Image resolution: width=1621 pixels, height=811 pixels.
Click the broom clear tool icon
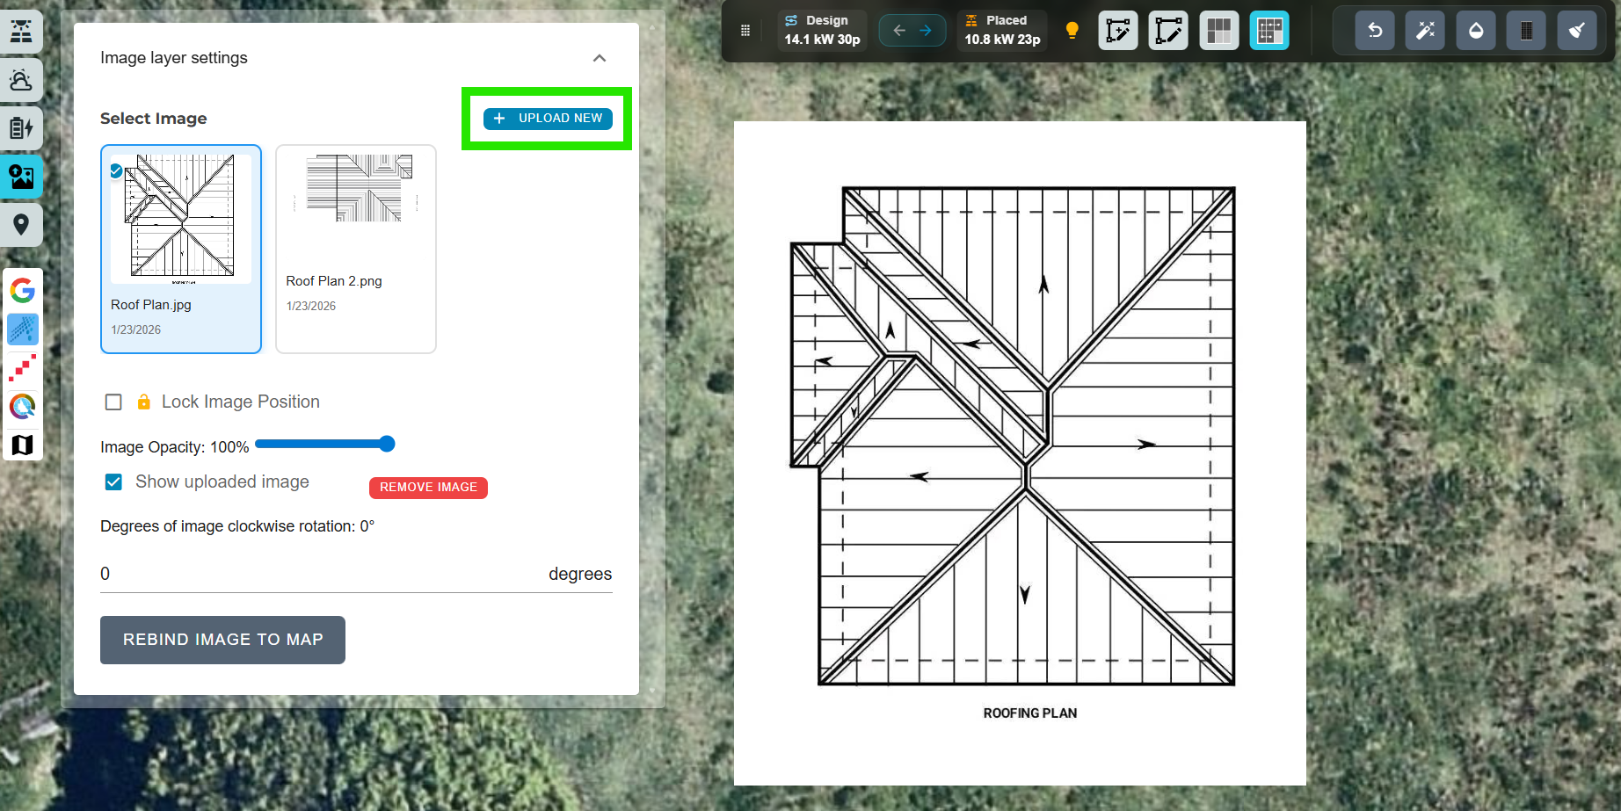click(x=1577, y=32)
